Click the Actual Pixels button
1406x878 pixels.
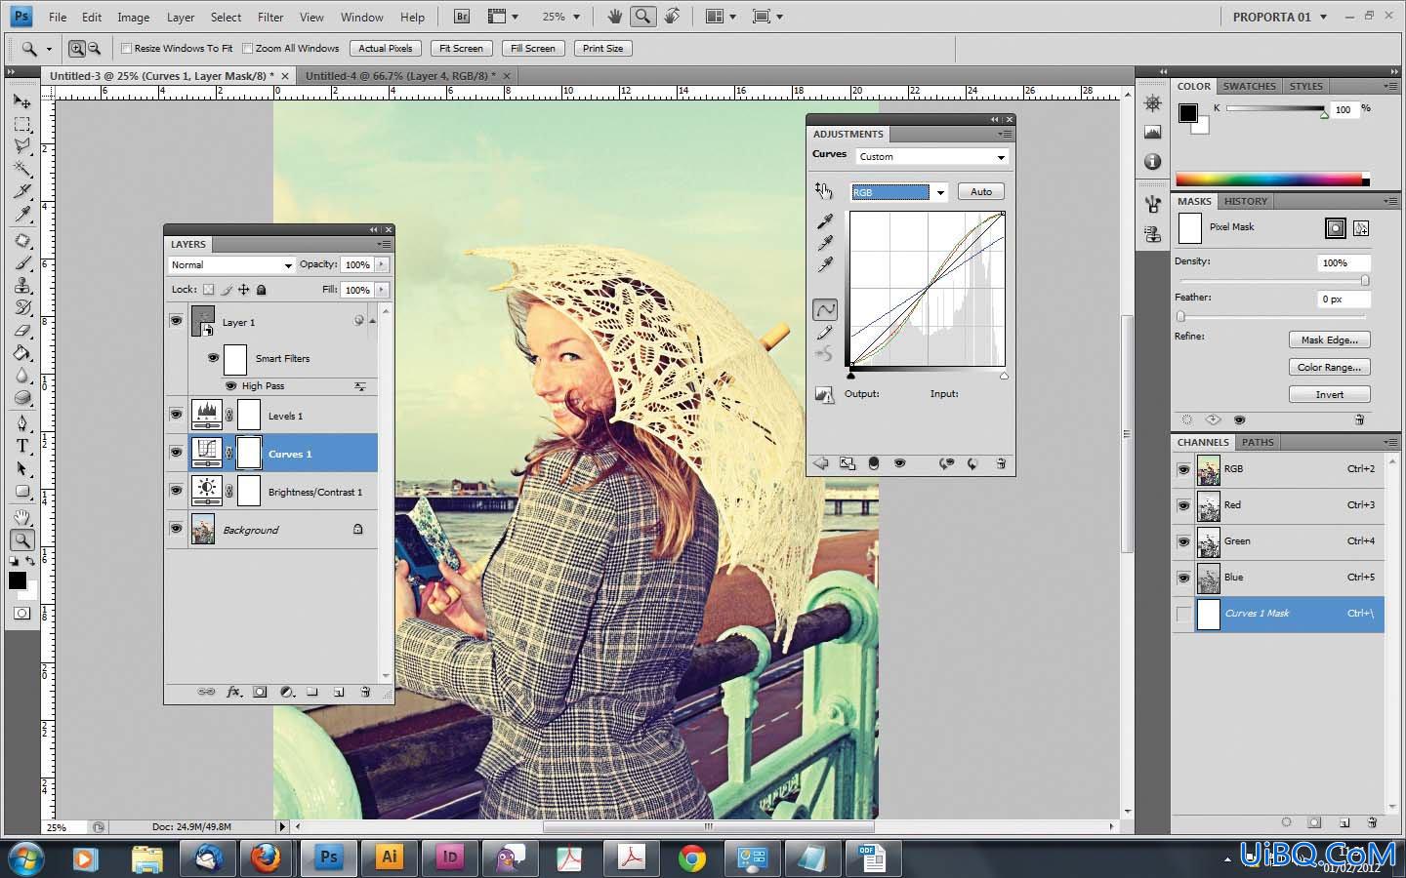pos(385,48)
